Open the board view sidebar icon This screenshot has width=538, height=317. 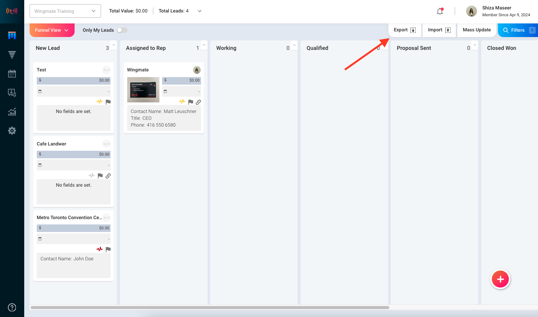pos(12,36)
